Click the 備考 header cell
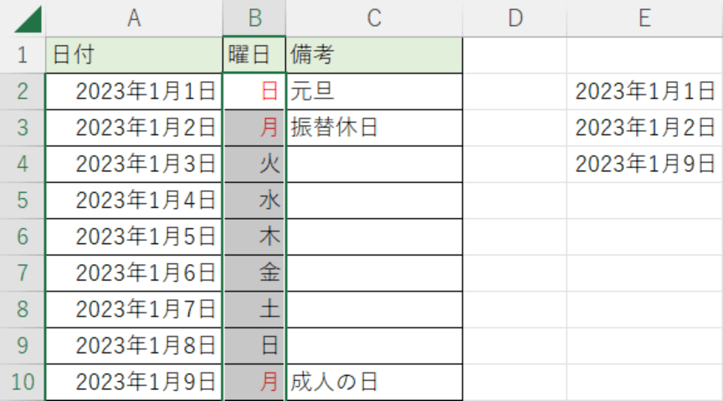 [374, 55]
